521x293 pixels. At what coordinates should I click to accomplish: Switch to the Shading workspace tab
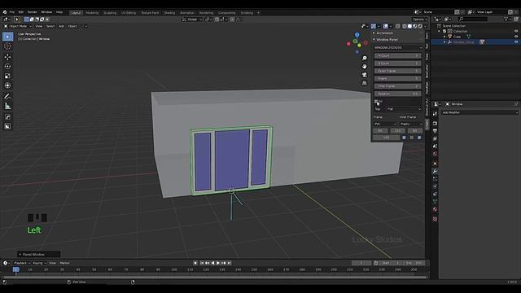click(169, 13)
